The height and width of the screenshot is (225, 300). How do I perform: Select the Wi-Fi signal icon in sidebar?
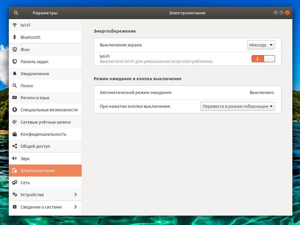tap(15, 25)
